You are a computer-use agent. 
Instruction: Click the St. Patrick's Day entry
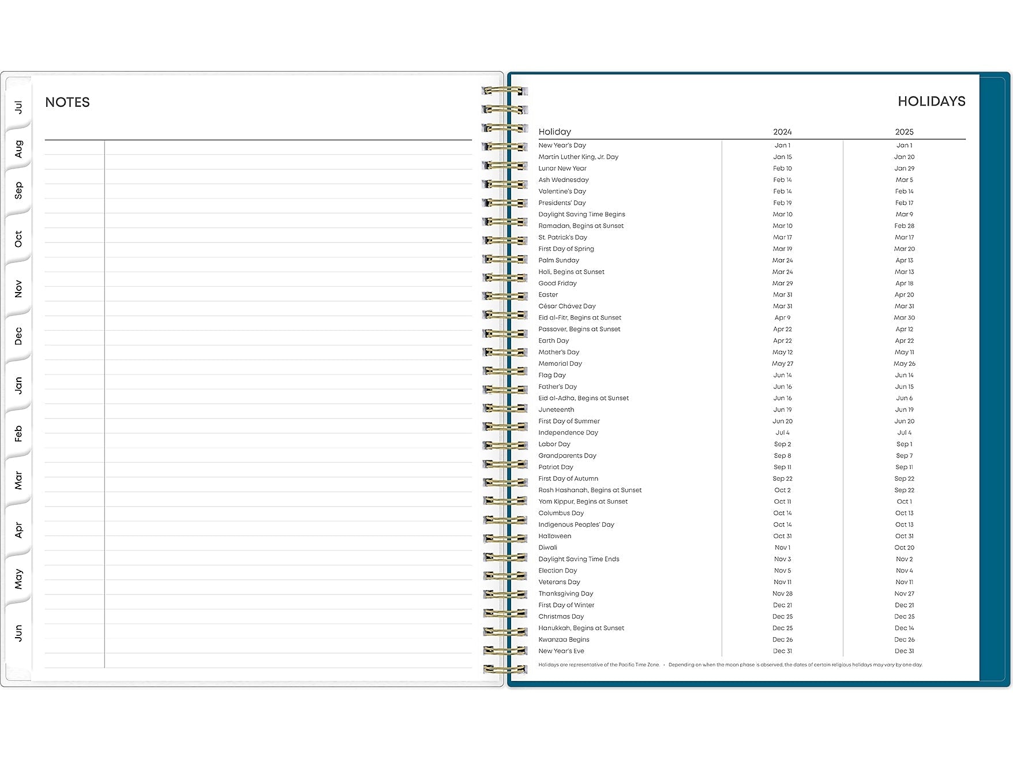pos(562,237)
